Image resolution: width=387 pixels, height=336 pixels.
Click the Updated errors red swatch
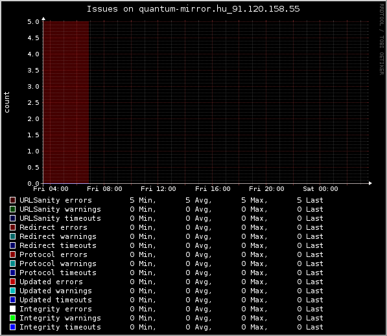12,282
